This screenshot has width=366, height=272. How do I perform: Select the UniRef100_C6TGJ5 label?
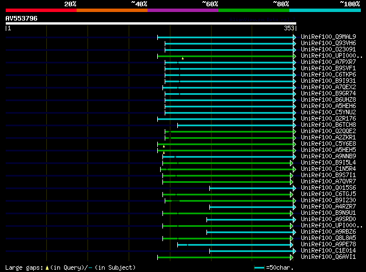[328, 194]
